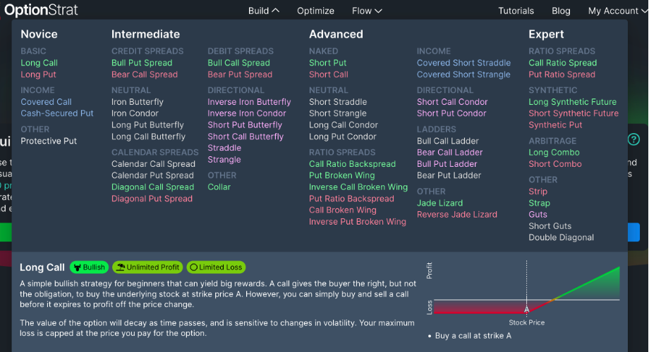Choose Inverse Iron Condor

click(247, 113)
